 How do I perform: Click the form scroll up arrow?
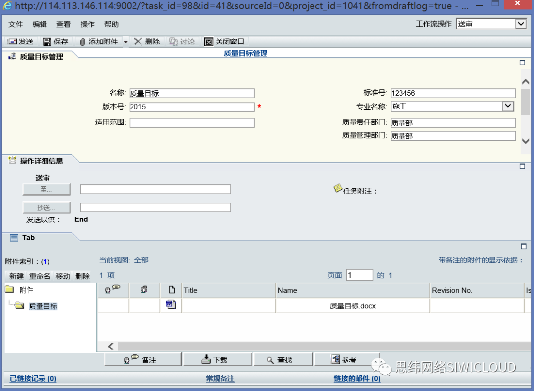[526, 82]
